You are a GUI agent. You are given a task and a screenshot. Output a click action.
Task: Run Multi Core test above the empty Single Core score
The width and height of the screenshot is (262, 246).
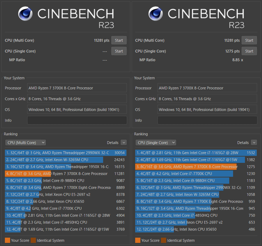coord(119,40)
